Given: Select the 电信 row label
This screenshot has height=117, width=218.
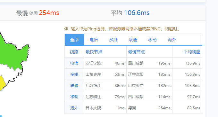Looking at the screenshot, I should click(74, 63).
